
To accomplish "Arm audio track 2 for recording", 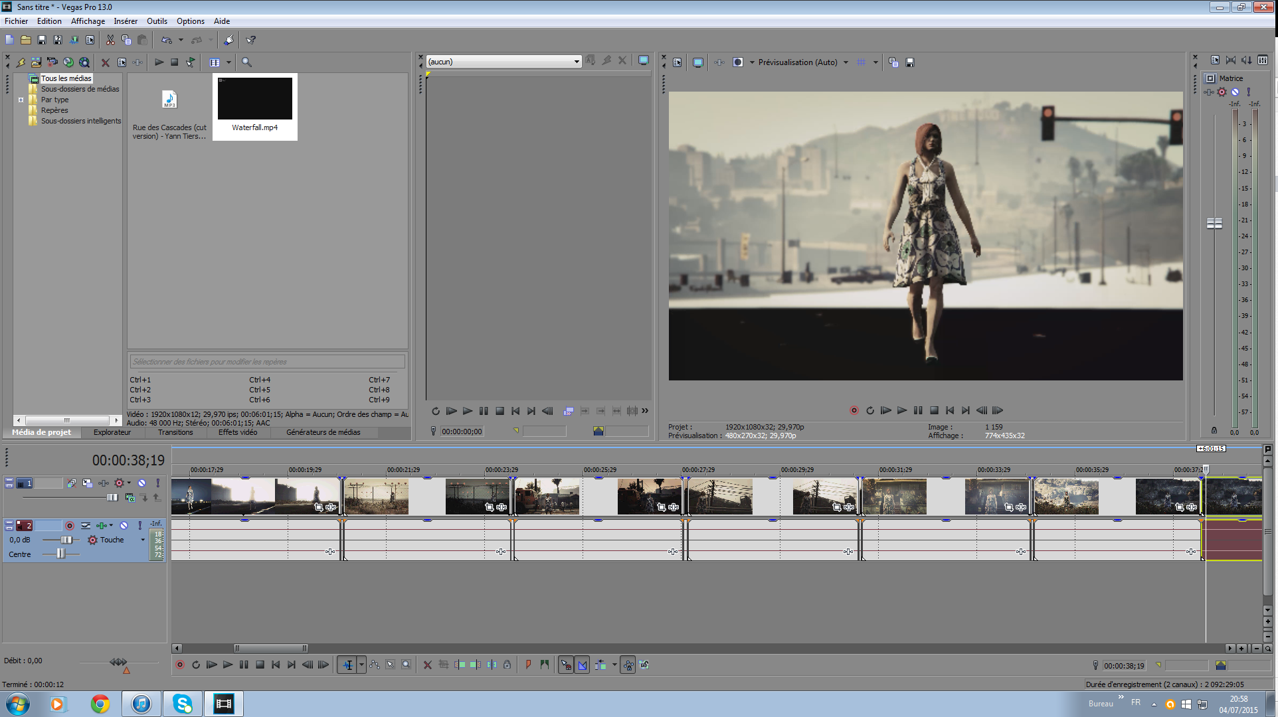I will (x=69, y=526).
